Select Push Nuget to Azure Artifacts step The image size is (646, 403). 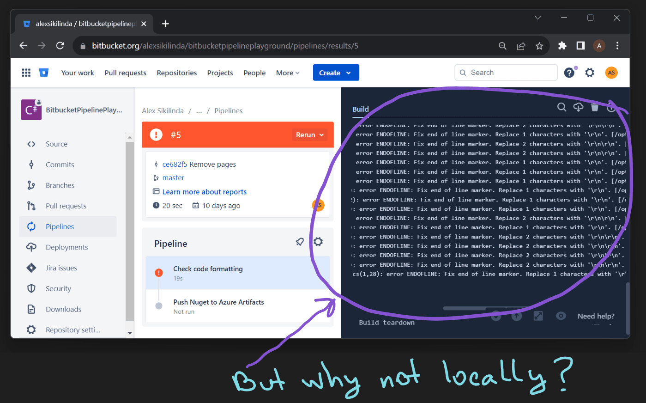tap(238, 306)
